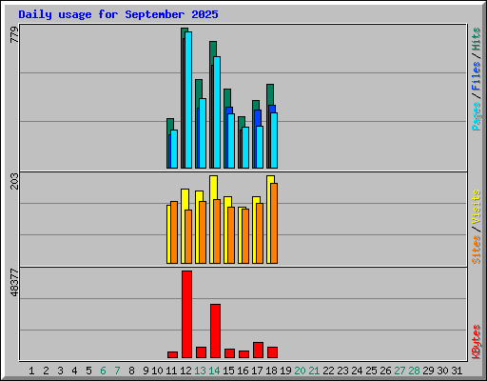Select the red KBytes bar for day 11

172,354
